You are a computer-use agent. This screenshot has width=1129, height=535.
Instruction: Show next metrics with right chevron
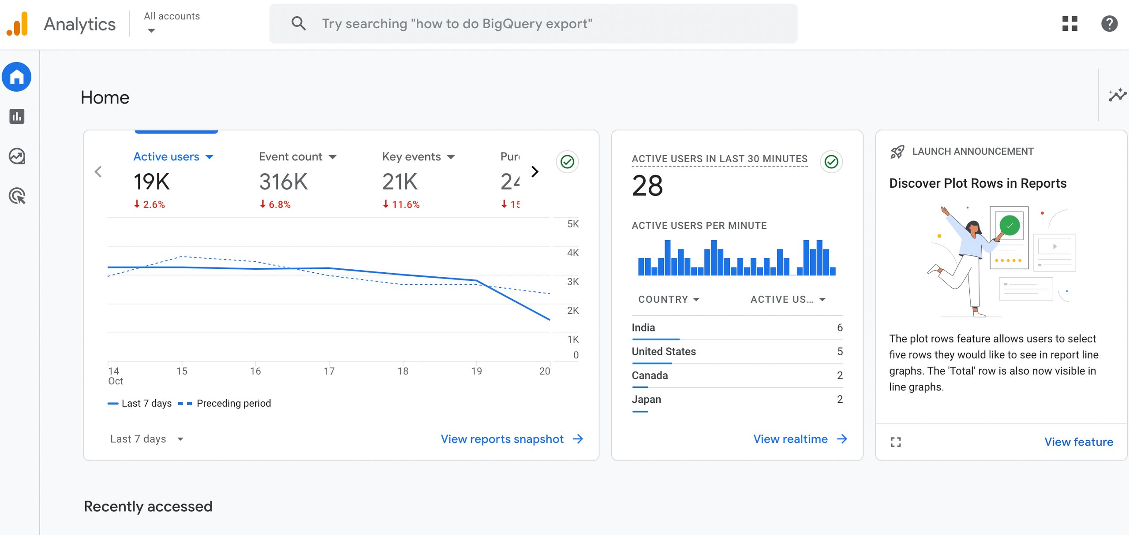coord(535,171)
